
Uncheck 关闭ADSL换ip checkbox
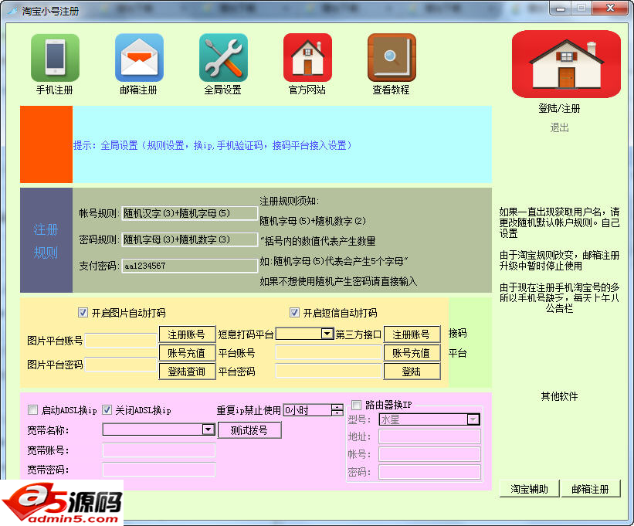coord(107,410)
